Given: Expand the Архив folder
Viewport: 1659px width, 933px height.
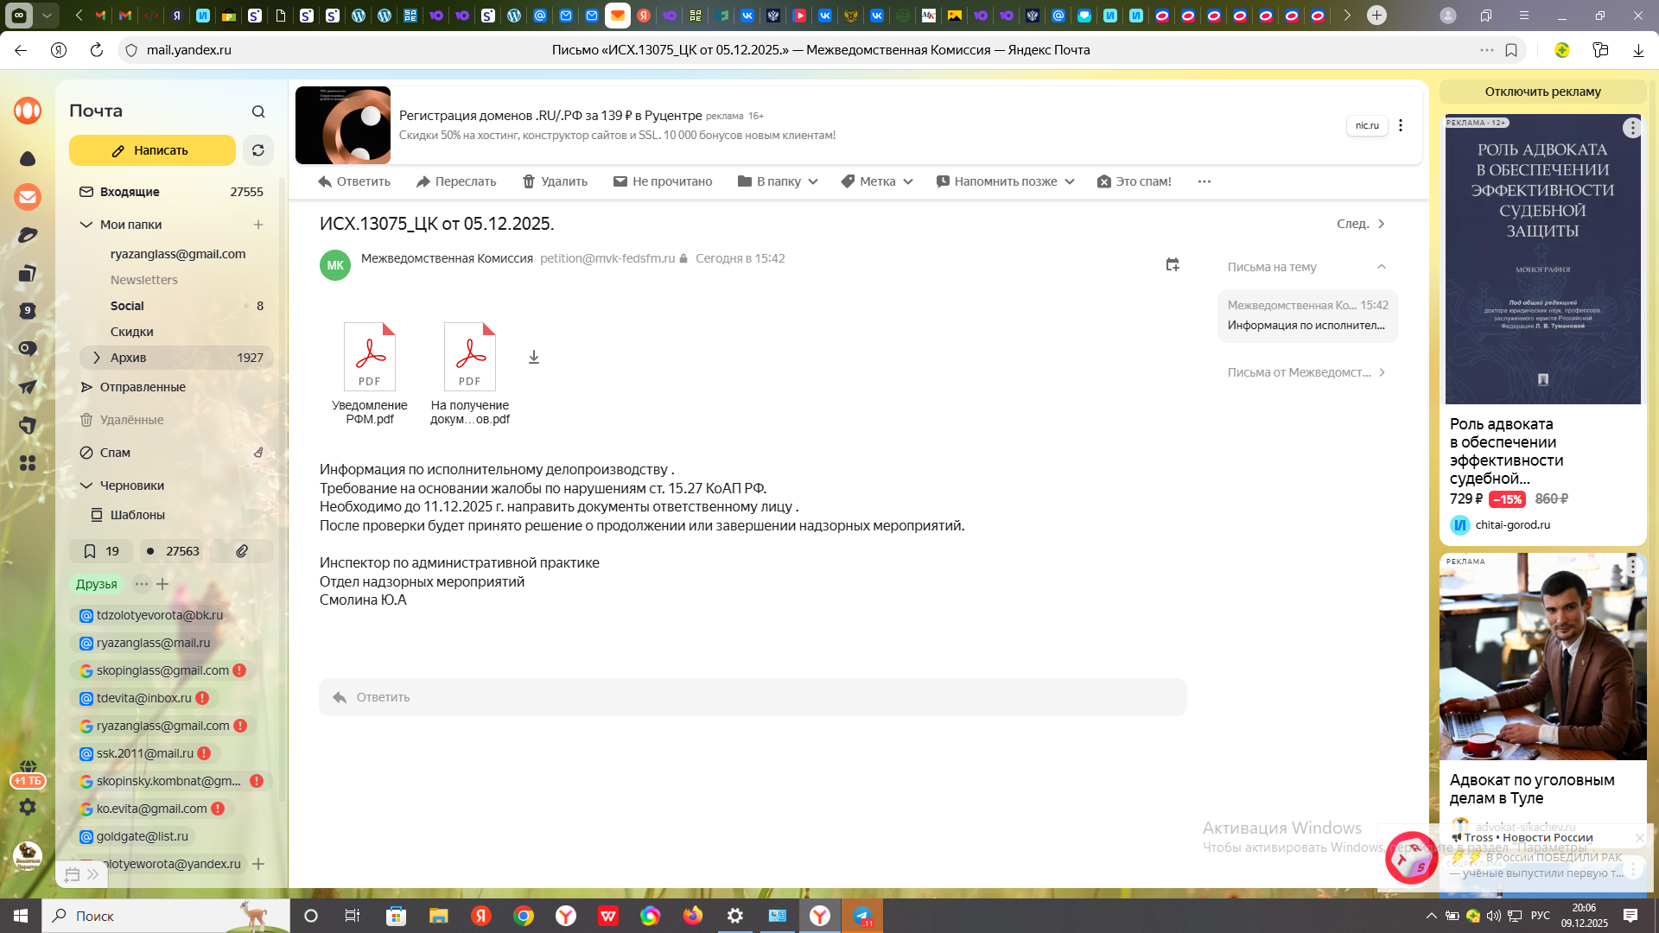Looking at the screenshot, I should point(96,358).
